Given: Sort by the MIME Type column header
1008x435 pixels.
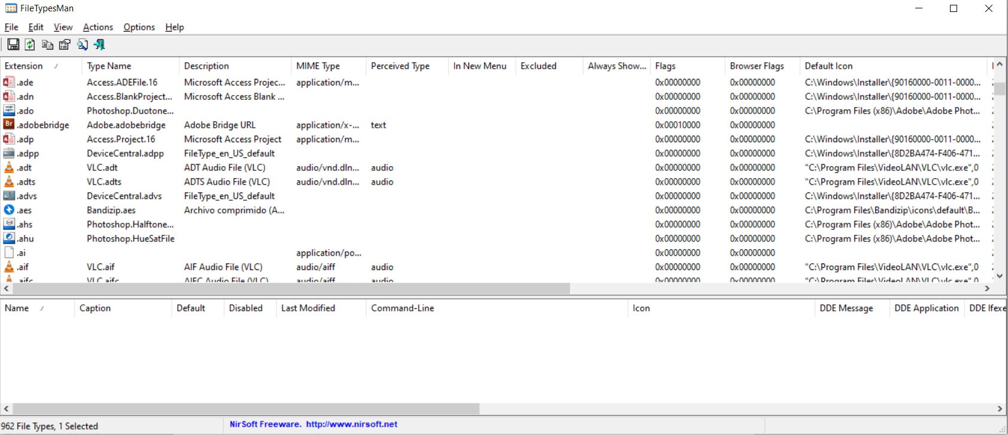Looking at the screenshot, I should 328,66.
